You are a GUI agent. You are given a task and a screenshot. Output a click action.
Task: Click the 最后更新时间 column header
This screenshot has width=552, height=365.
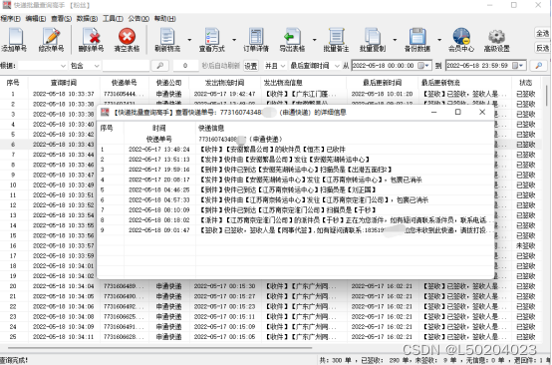[383, 83]
